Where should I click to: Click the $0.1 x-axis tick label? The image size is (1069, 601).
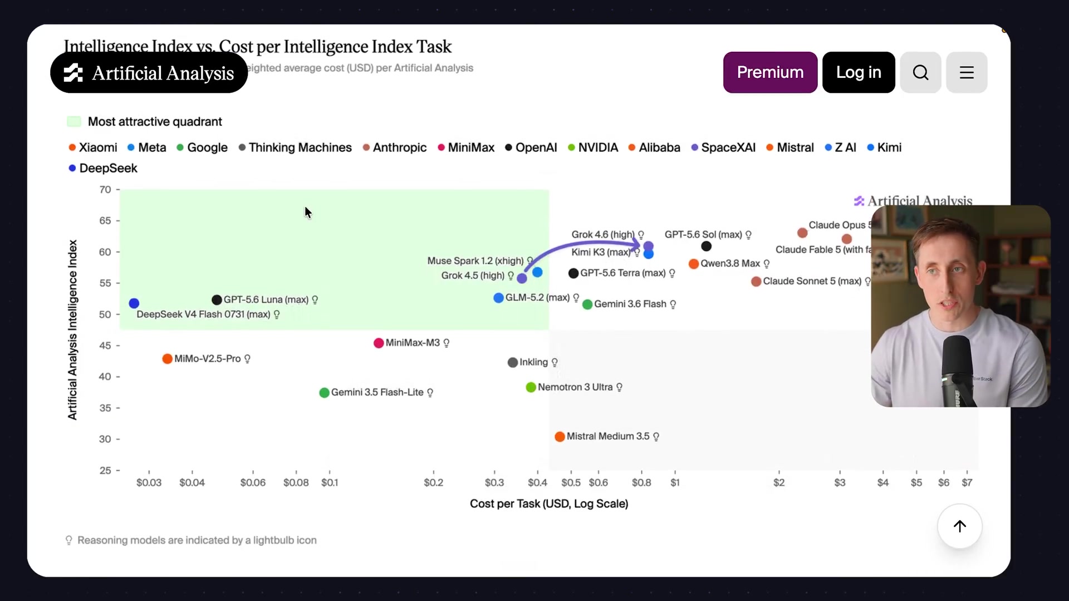click(x=330, y=482)
